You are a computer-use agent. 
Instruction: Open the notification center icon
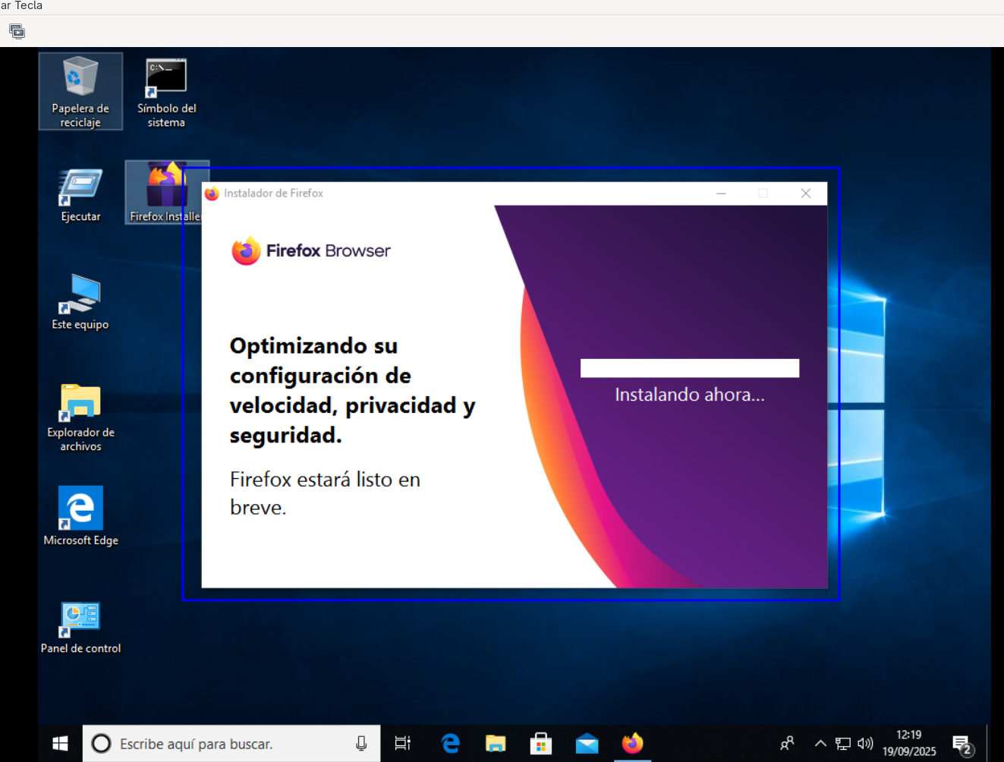coord(963,745)
